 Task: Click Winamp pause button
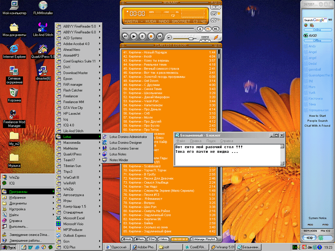click(142, 36)
